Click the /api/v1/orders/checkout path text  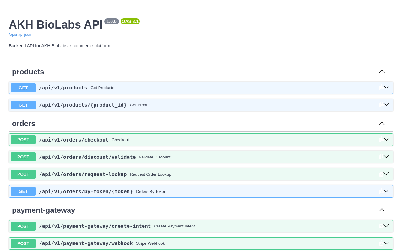74,140
